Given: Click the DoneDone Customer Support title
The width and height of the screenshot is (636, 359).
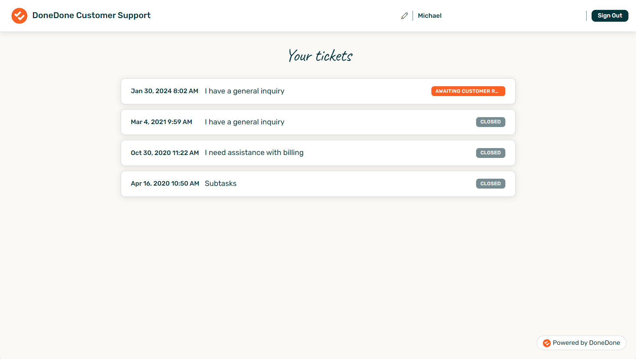Looking at the screenshot, I should [91, 15].
